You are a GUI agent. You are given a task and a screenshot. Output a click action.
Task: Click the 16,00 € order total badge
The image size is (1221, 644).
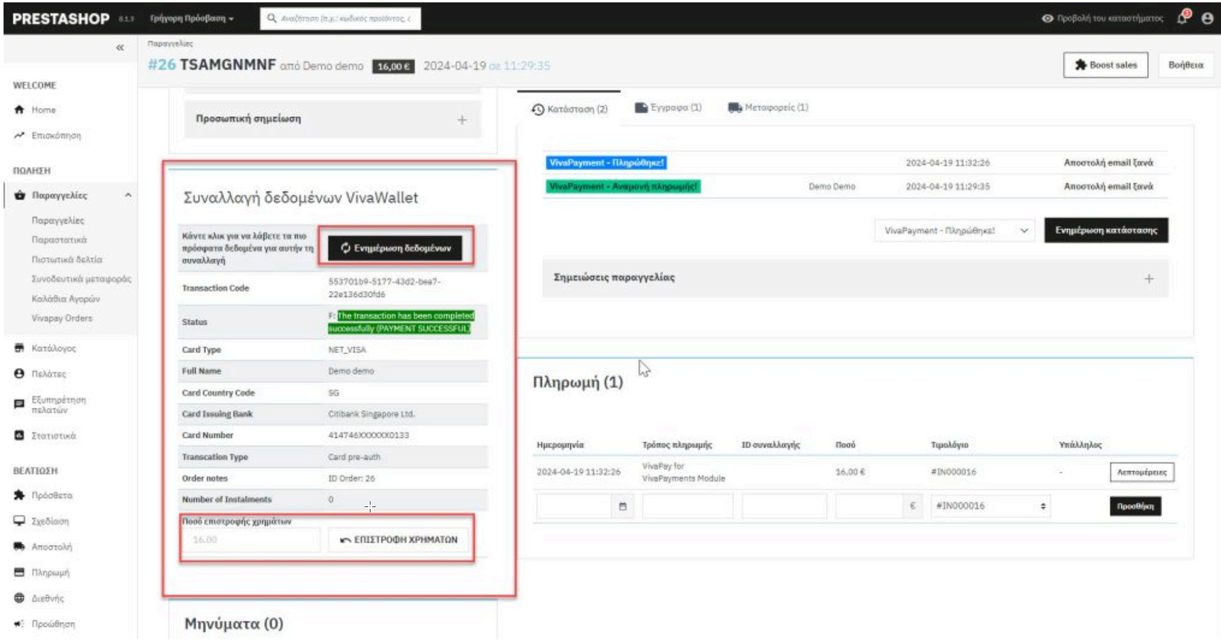[393, 67]
